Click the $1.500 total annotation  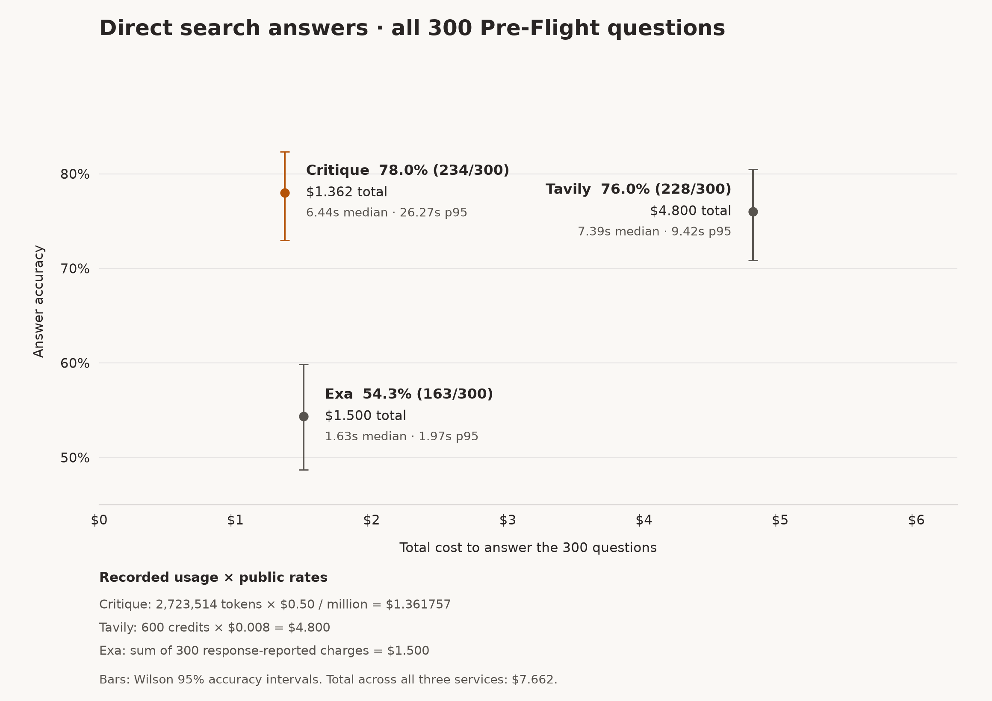366,415
